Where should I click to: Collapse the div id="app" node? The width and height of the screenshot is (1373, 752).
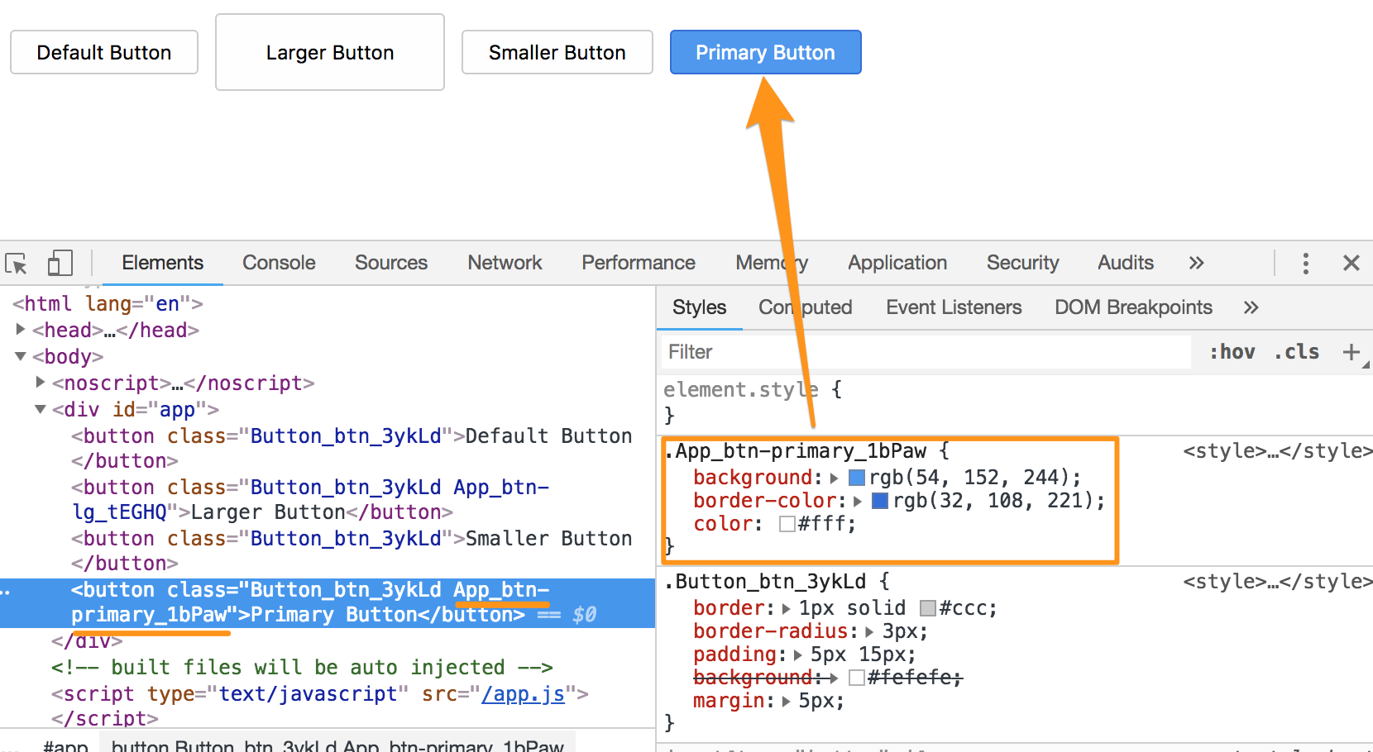pyautogui.click(x=41, y=409)
